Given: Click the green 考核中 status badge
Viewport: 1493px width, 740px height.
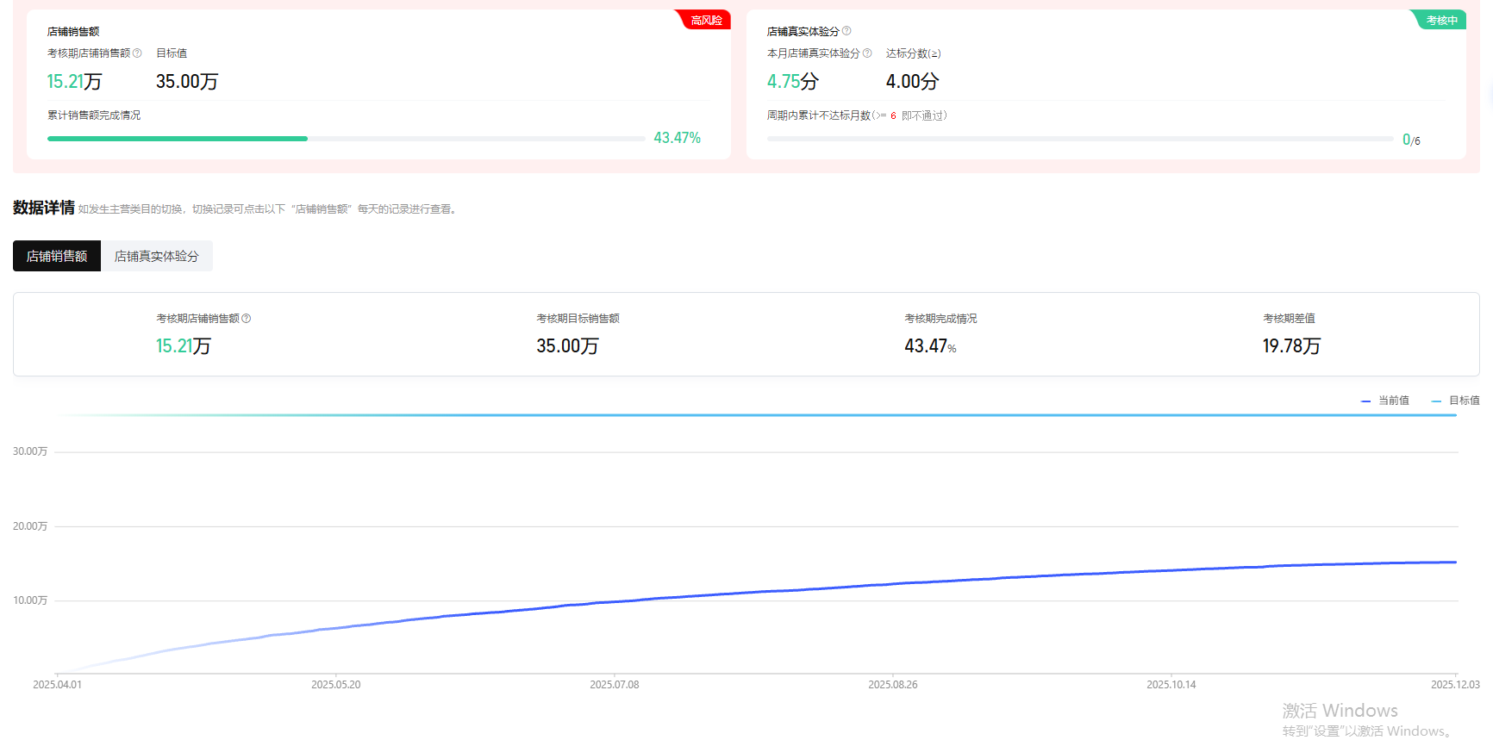Looking at the screenshot, I should click(1440, 20).
